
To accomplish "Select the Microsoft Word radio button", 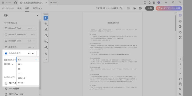I will point(6,28).
